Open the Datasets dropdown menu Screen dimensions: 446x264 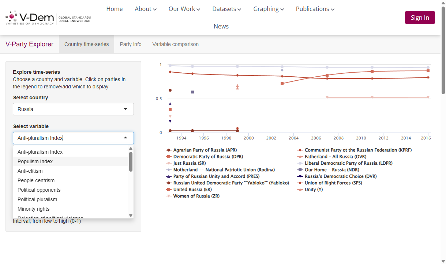227,9
